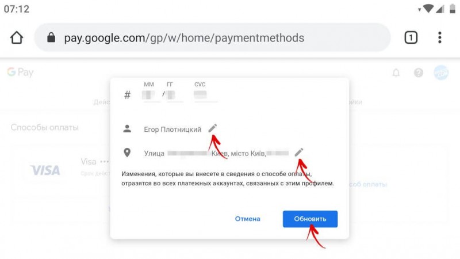Tap the Улица address text line

tap(216, 153)
